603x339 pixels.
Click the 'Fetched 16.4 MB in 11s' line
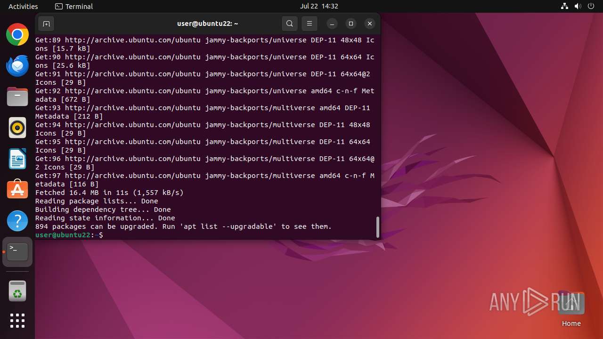109,193
